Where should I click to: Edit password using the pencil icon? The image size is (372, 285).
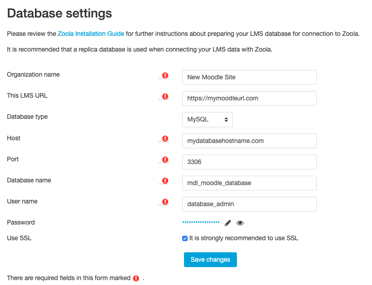click(228, 223)
